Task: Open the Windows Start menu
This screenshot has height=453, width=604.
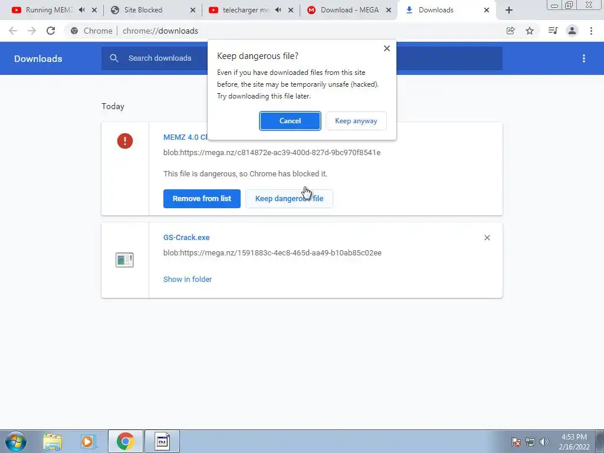Action: pyautogui.click(x=16, y=441)
